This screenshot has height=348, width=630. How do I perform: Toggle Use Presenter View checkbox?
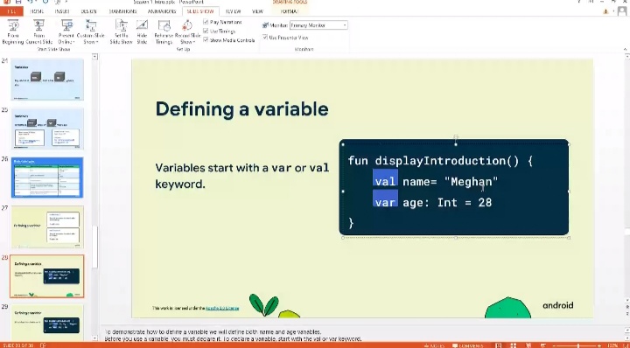[265, 38]
